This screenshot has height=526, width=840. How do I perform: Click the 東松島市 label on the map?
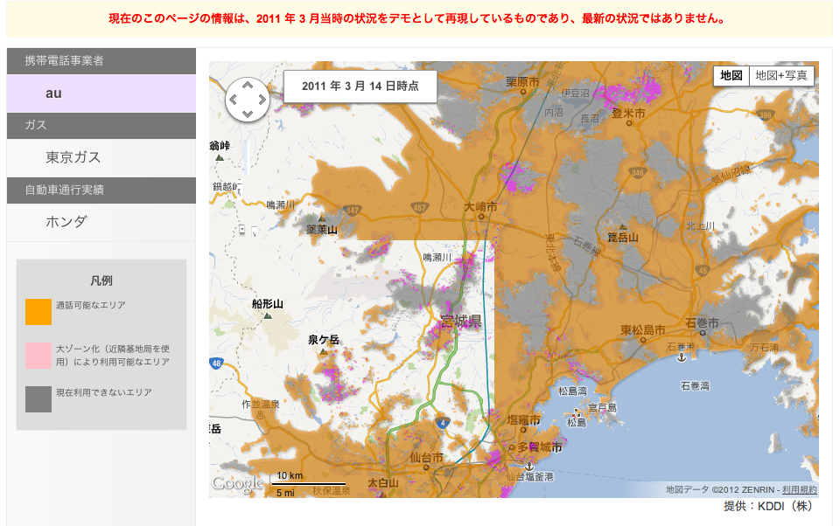coord(643,330)
